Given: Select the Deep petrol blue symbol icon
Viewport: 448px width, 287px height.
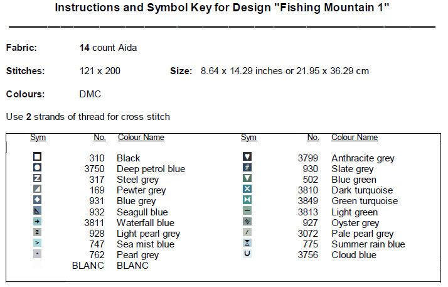Looking at the screenshot, I should click(x=37, y=168).
